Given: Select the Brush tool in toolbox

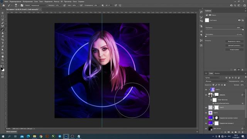Looking at the screenshot, I should [x=3, y=30].
